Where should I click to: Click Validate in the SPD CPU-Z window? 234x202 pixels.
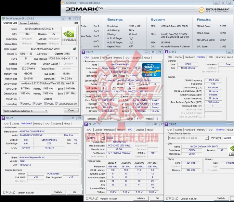[x=141, y=198]
